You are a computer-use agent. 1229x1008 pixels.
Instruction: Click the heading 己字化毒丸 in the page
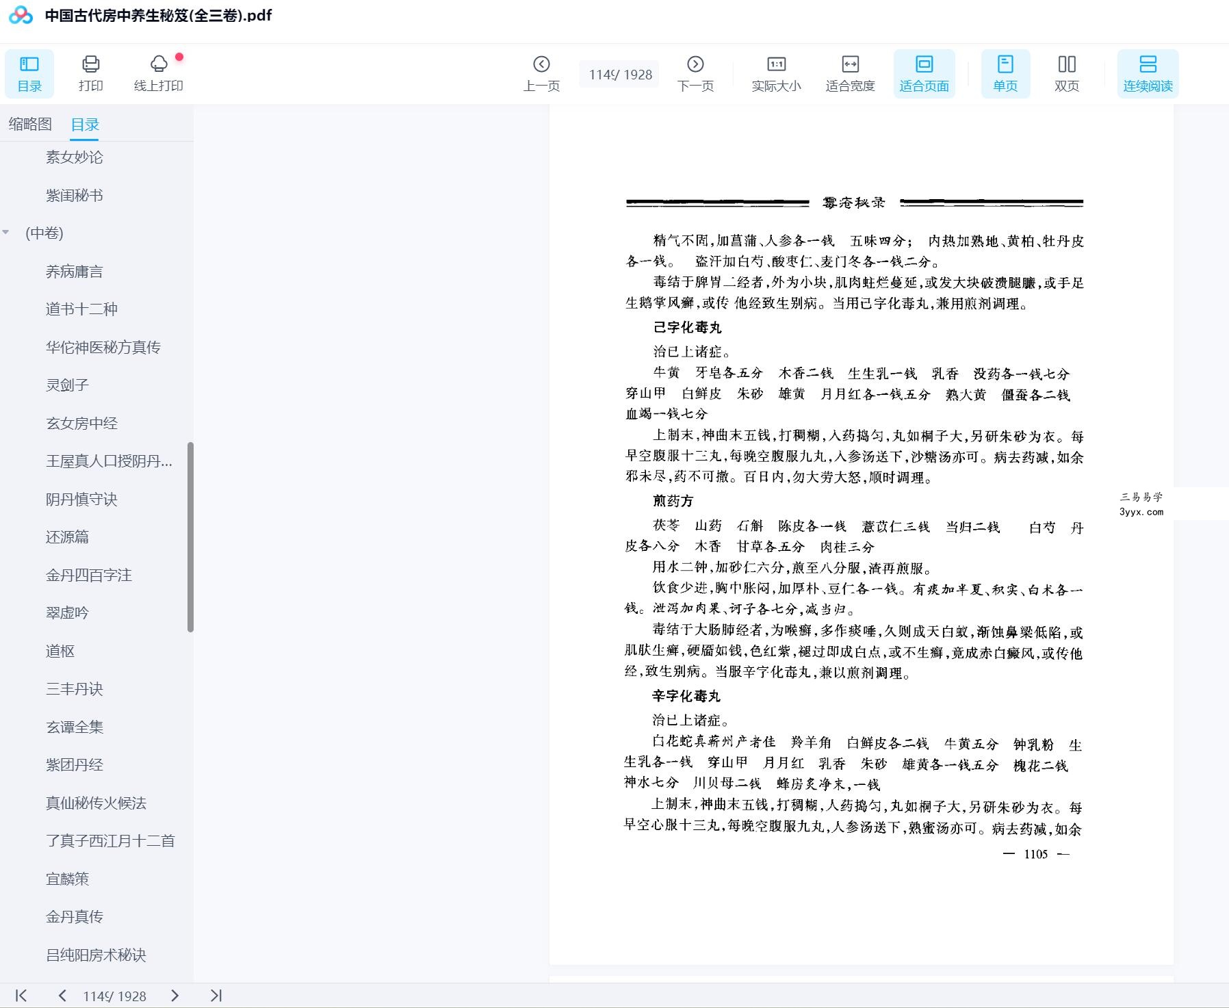coord(687,327)
